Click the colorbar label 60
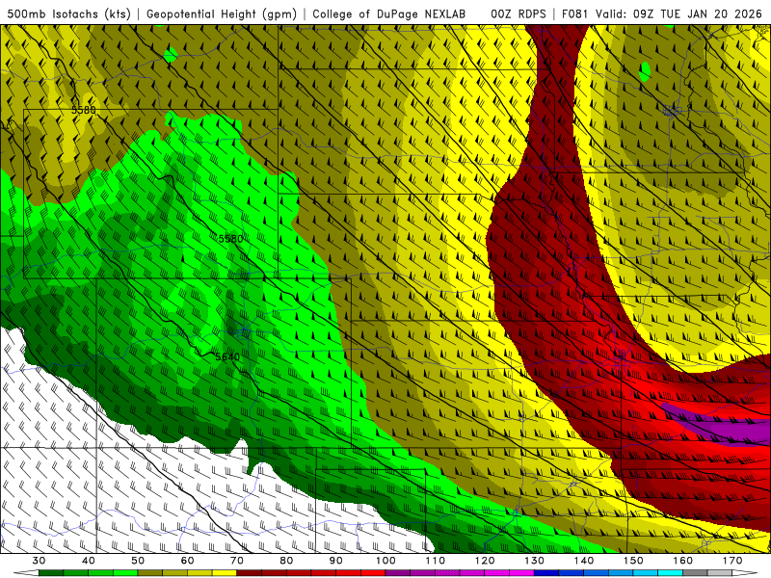This screenshot has height=578, width=771. 187,561
